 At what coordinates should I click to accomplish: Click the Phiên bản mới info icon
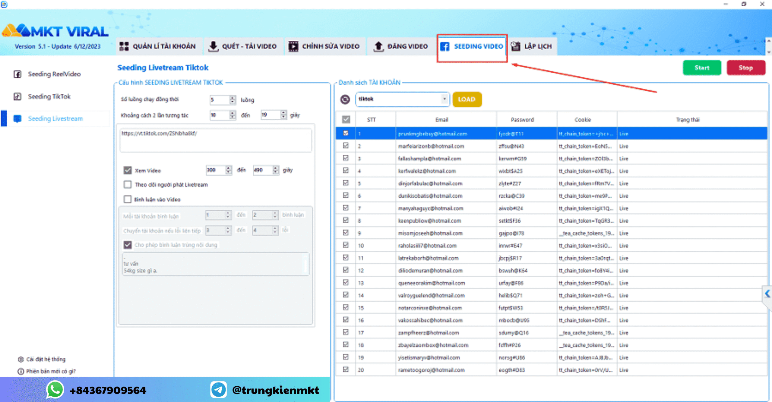point(21,371)
